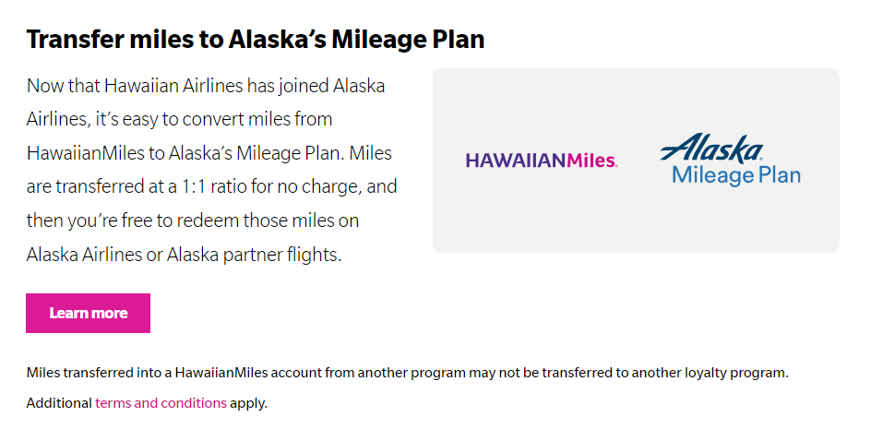Click the Transfer miles to Alaska's heading
895x441 pixels.
coord(256,40)
